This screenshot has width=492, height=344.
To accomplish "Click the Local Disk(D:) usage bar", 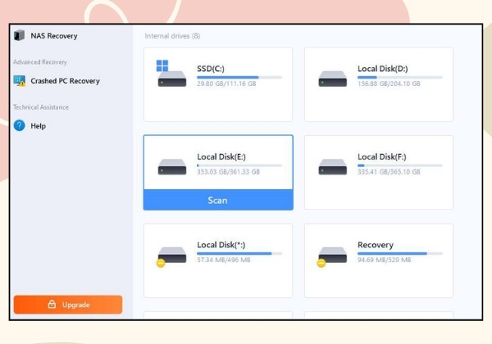I will coord(400,77).
